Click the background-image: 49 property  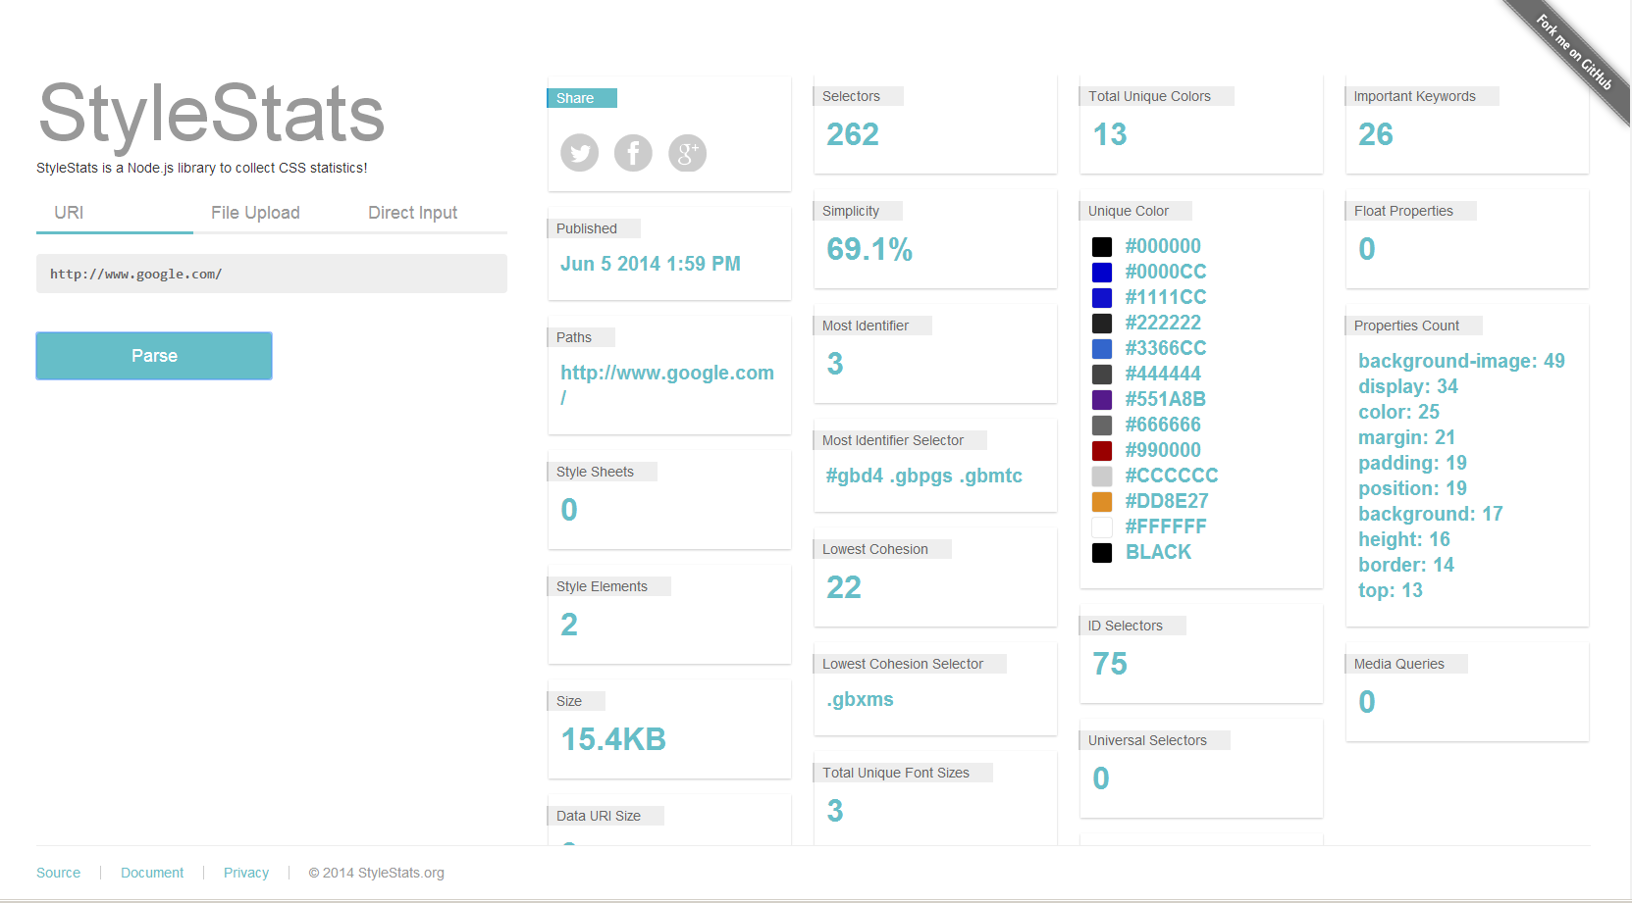[x=1461, y=361]
